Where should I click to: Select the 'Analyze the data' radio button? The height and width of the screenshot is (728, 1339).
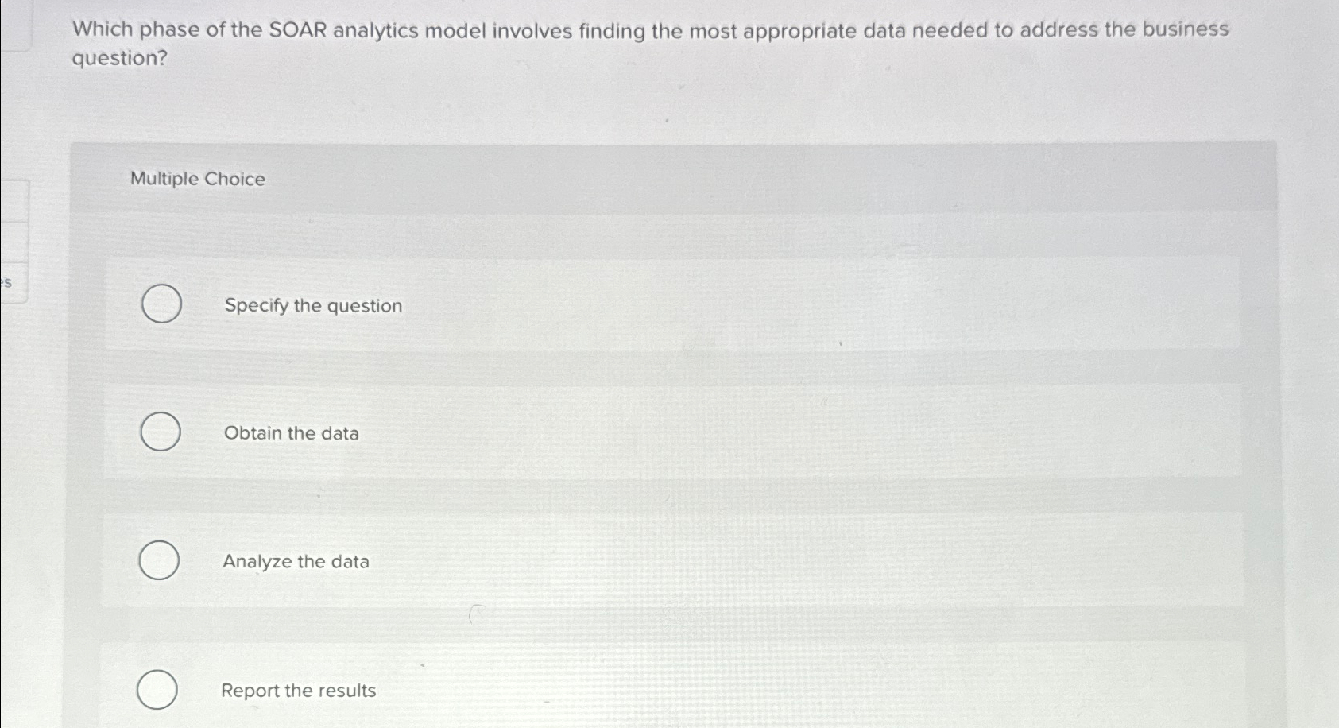tap(160, 560)
